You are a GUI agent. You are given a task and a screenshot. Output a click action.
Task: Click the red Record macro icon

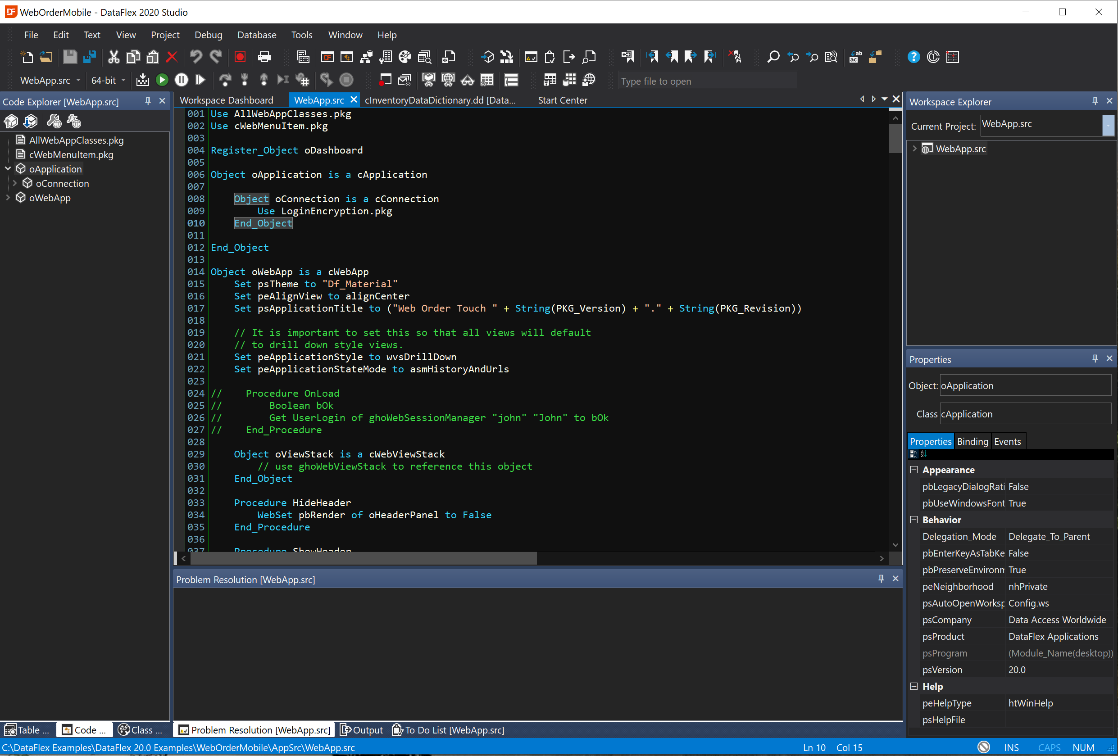pyautogui.click(x=240, y=57)
